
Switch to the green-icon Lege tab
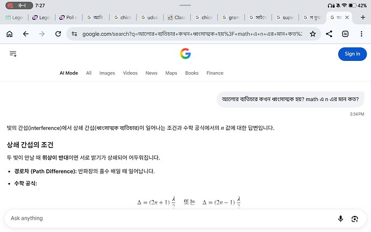(15, 18)
